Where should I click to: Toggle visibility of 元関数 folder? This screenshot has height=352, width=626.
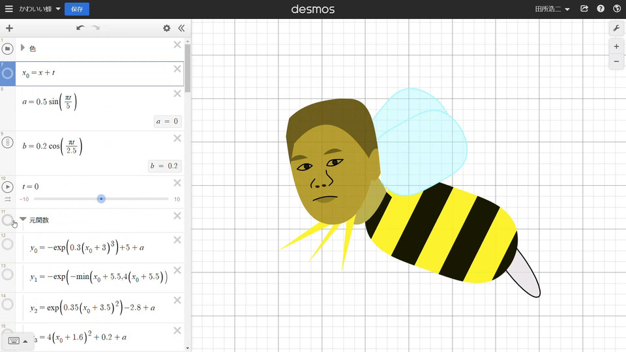click(7, 220)
